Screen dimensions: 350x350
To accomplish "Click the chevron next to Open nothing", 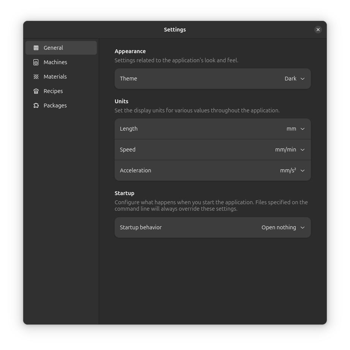I will [x=303, y=227].
